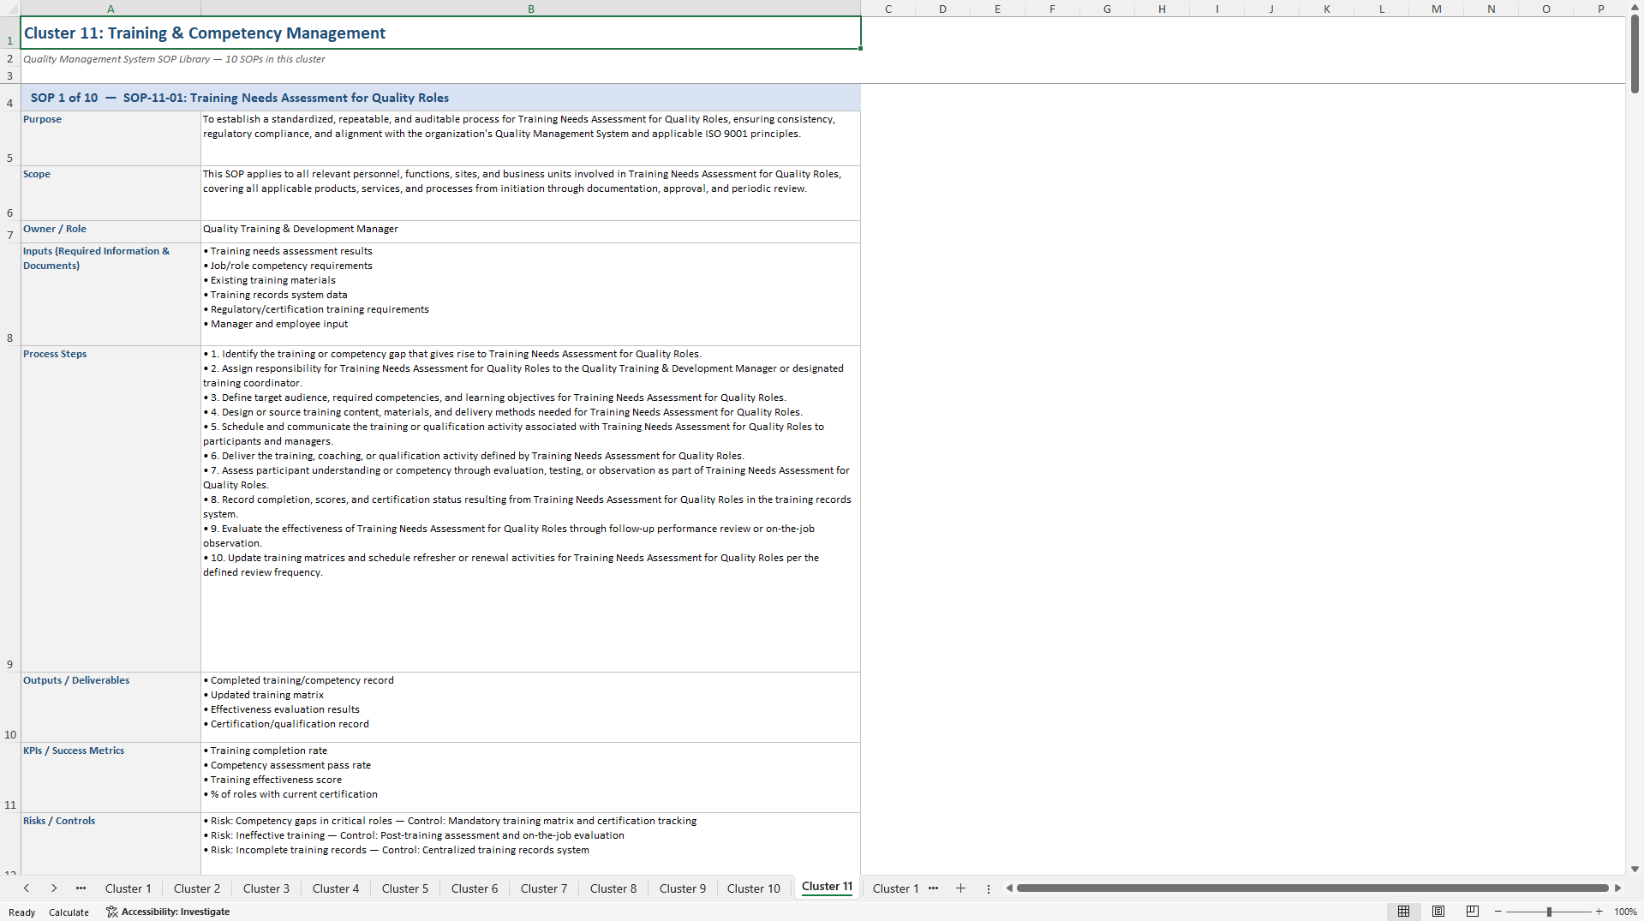This screenshot has width=1644, height=921.
Task: Show hidden sheets ellipsis at left
Action: coord(81,888)
